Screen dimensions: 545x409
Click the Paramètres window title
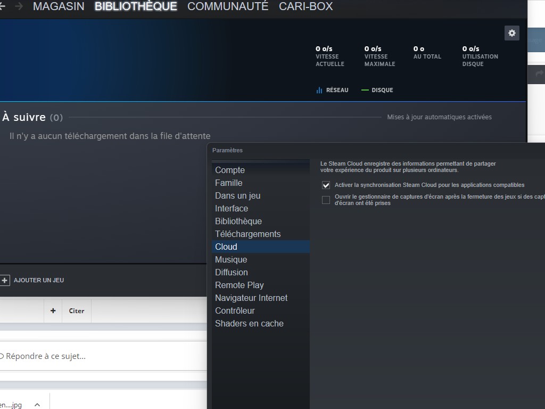(227, 150)
